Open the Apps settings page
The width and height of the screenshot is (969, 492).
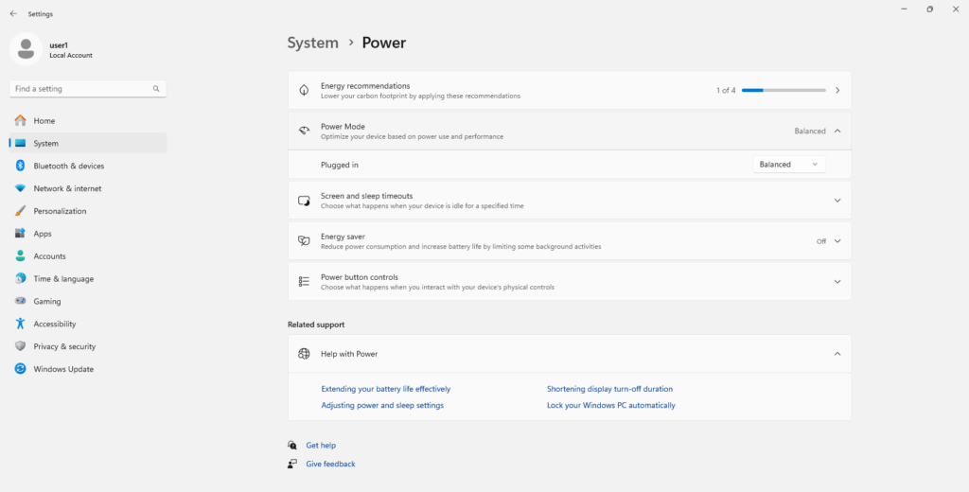tap(43, 234)
